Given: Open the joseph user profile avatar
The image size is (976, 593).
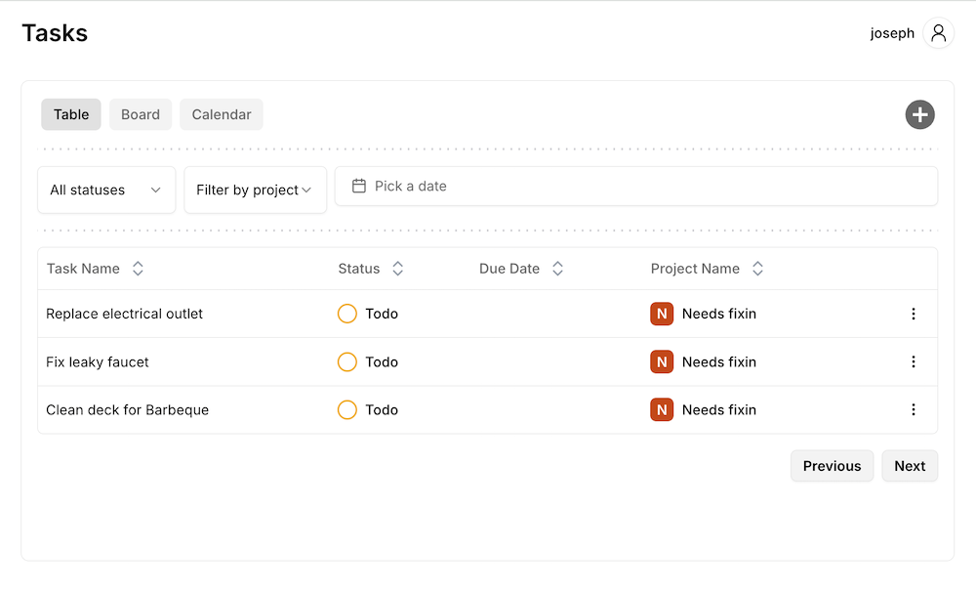Looking at the screenshot, I should pos(938,33).
